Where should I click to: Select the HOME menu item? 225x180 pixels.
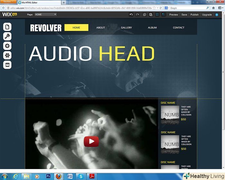(x=76, y=27)
